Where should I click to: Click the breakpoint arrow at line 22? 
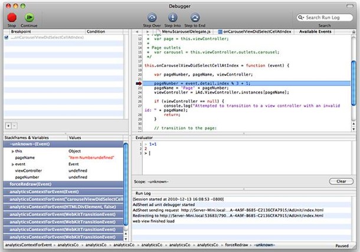tap(139, 84)
